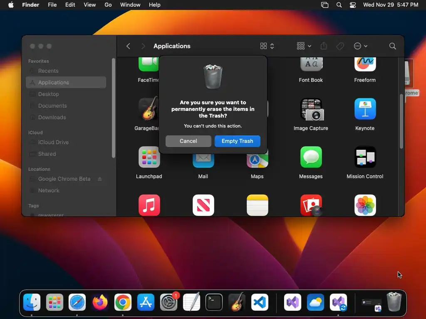Click Cancel in the trash dialog
Image resolution: width=426 pixels, height=319 pixels.
[x=188, y=141]
